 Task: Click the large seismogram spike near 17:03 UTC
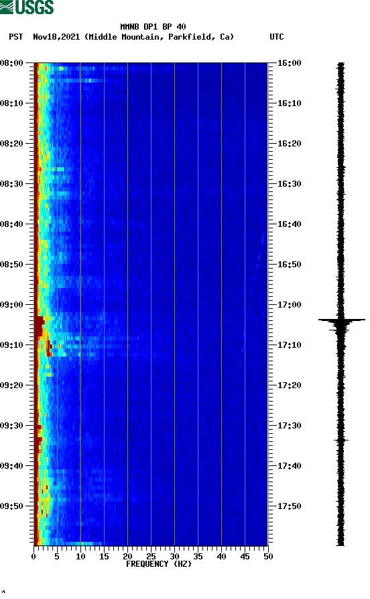pyautogui.click(x=341, y=320)
